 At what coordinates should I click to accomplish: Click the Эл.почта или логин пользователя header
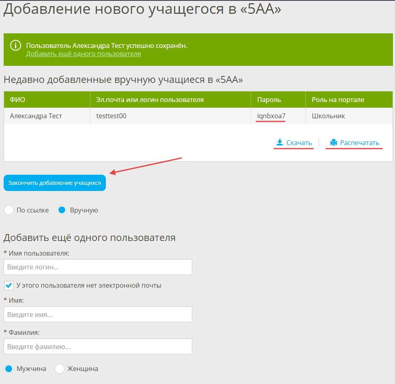coord(171,100)
